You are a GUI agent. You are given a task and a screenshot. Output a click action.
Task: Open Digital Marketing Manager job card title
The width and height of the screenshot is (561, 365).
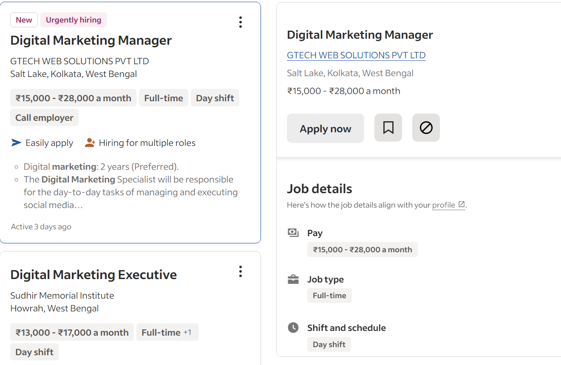pyautogui.click(x=91, y=40)
